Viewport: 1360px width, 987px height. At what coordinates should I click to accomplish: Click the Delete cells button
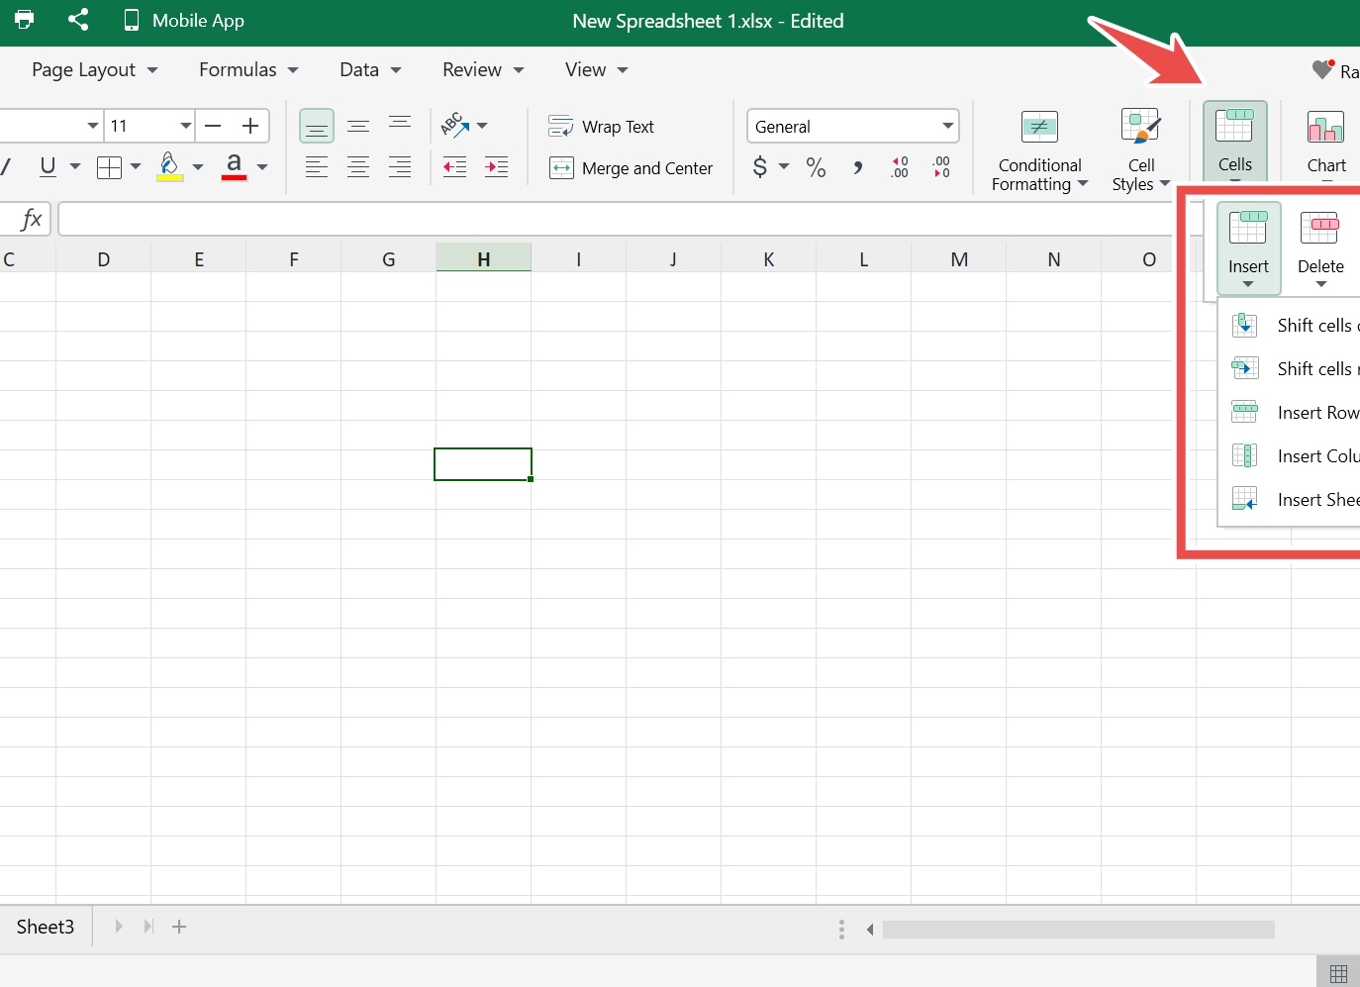pyautogui.click(x=1320, y=248)
